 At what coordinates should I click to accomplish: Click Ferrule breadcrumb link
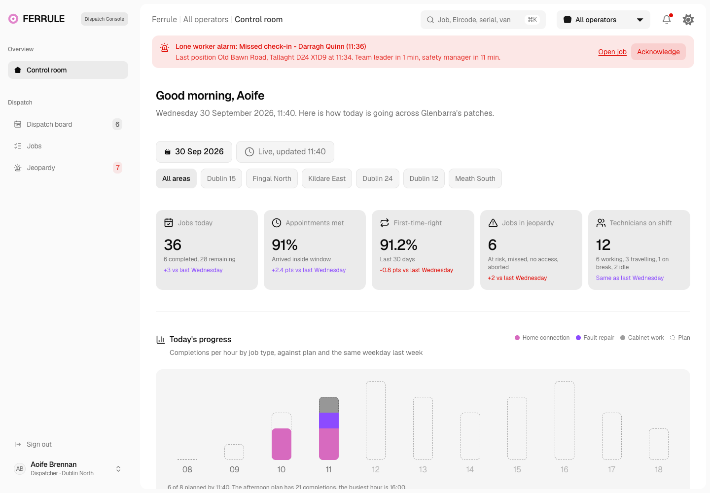164,19
